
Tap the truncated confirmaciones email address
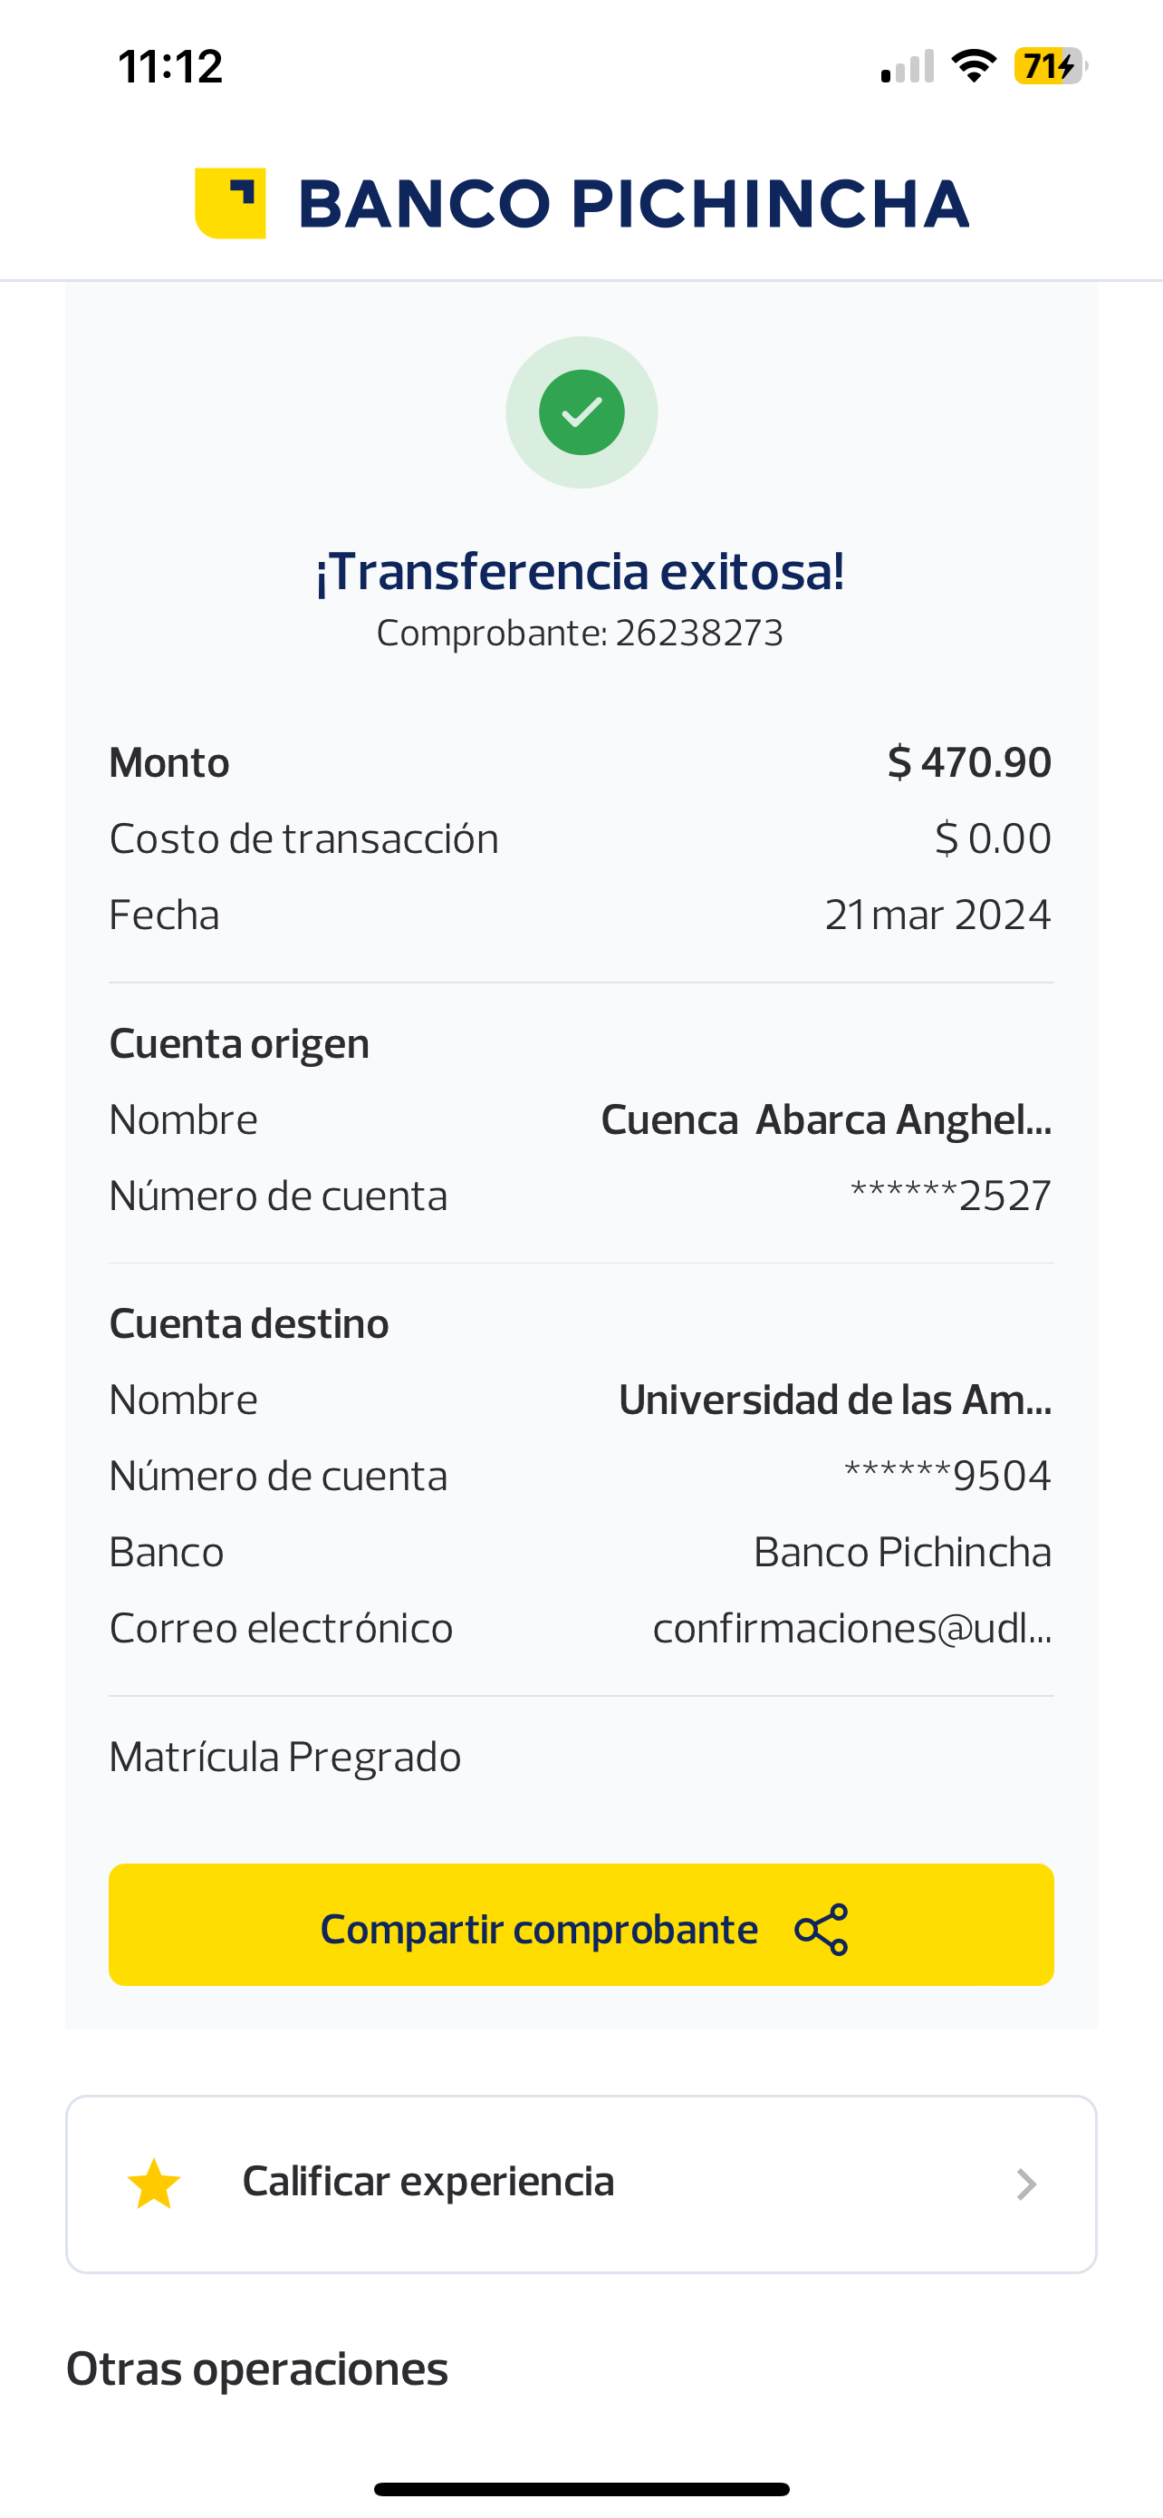(851, 1629)
